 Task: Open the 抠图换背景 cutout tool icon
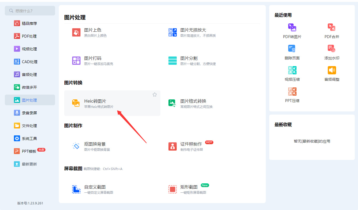(76, 146)
